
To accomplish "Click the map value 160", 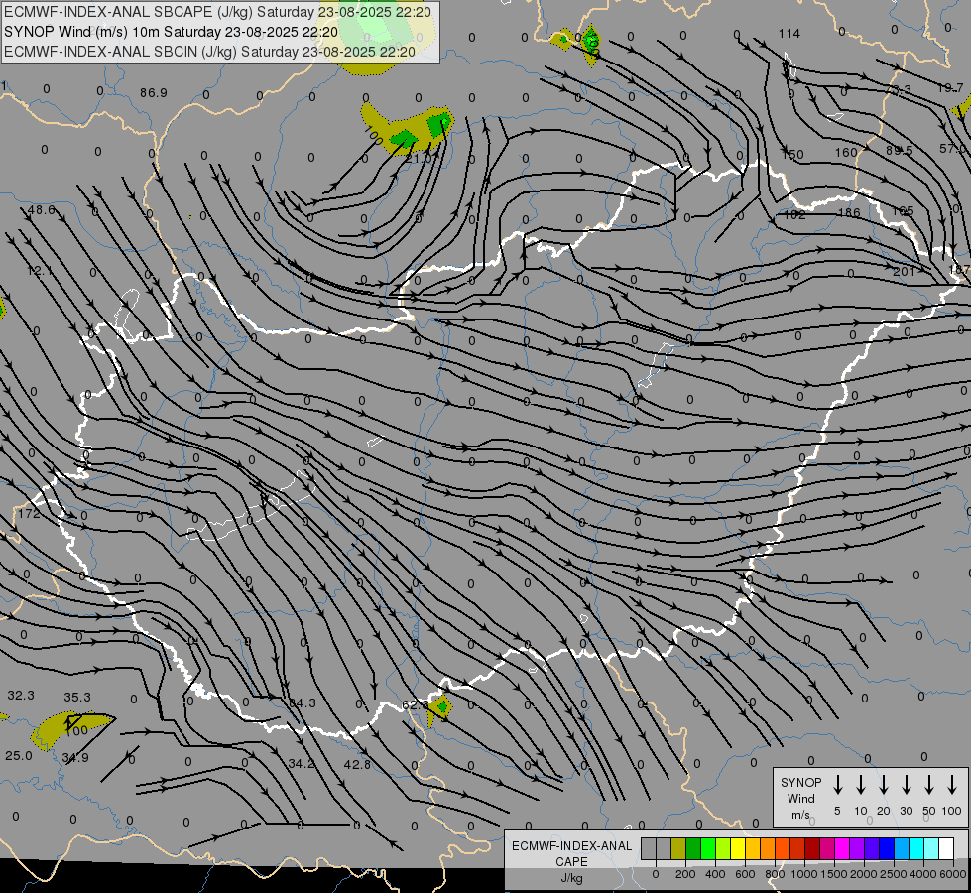I will coord(846,152).
